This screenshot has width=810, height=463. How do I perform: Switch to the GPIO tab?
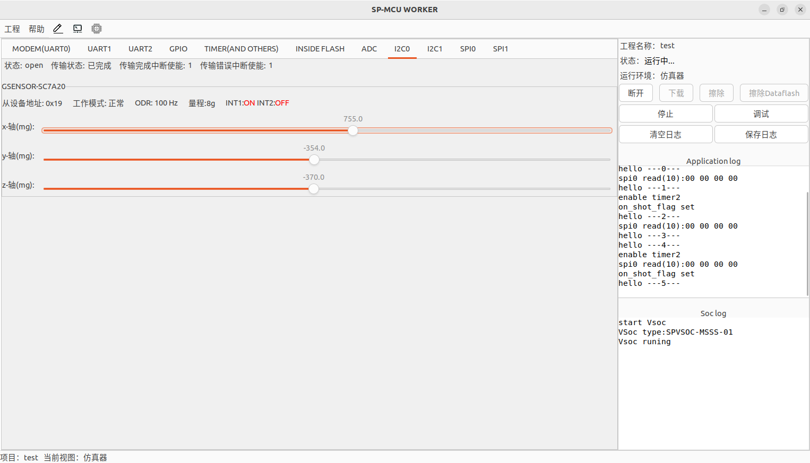coord(178,49)
